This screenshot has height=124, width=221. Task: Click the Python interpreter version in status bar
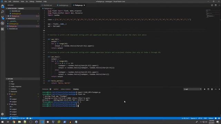click(18, 118)
